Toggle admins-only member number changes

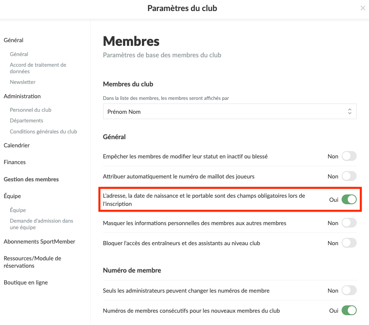click(x=349, y=291)
